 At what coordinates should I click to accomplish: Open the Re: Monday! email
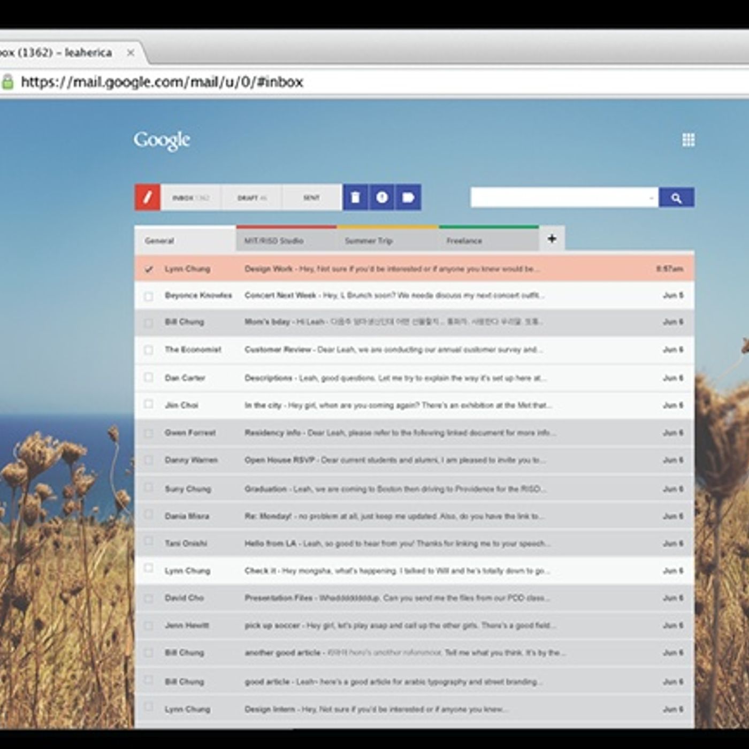[x=415, y=516]
